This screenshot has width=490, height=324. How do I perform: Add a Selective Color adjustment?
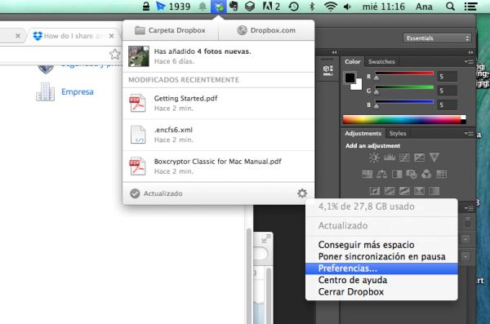click(x=419, y=191)
